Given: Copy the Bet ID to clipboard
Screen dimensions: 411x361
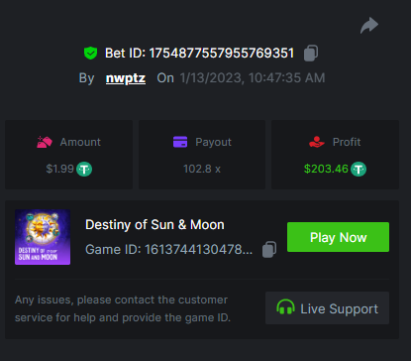Looking at the screenshot, I should 311,54.
